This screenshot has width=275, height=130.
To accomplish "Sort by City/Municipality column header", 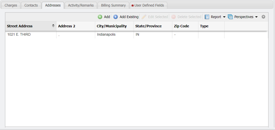I will tap(112, 26).
